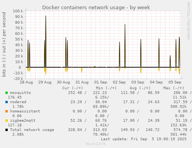This screenshot has width=192, height=148.
Task: Click the '04 Sep' x-axis date label
Action: [156, 82]
